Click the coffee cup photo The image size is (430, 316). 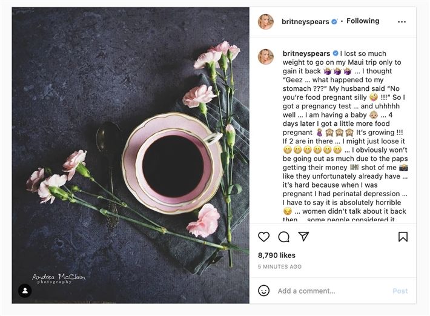[130, 155]
